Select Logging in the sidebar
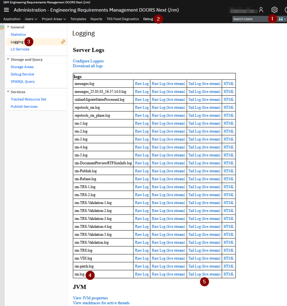 (x=17, y=42)
